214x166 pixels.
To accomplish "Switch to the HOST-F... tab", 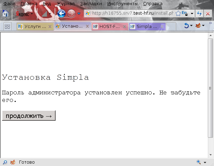I will (x=107, y=26).
